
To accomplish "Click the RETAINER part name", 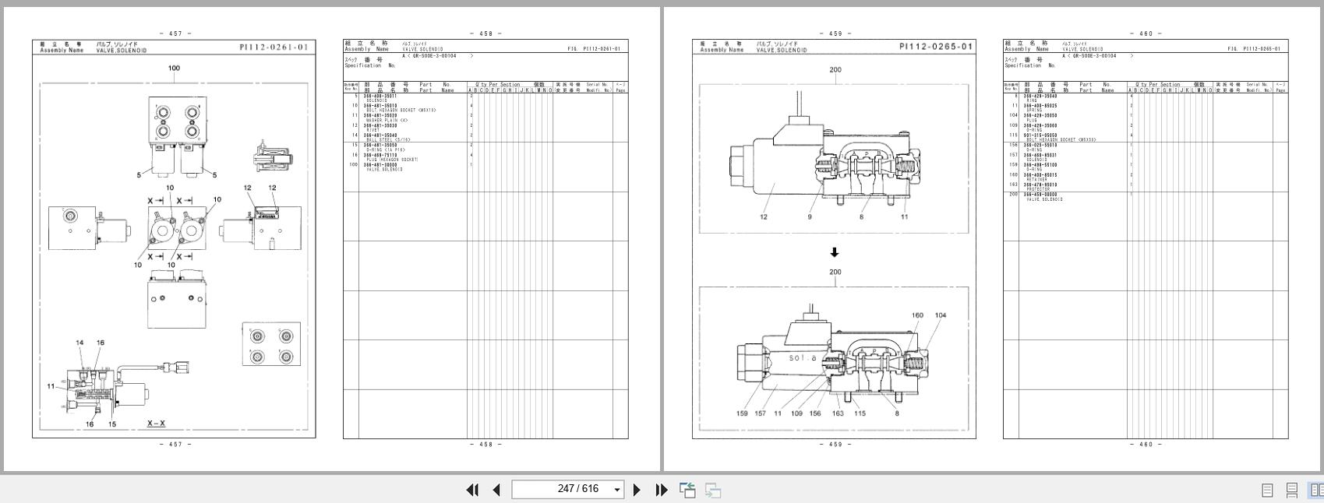I will coord(1036,179).
